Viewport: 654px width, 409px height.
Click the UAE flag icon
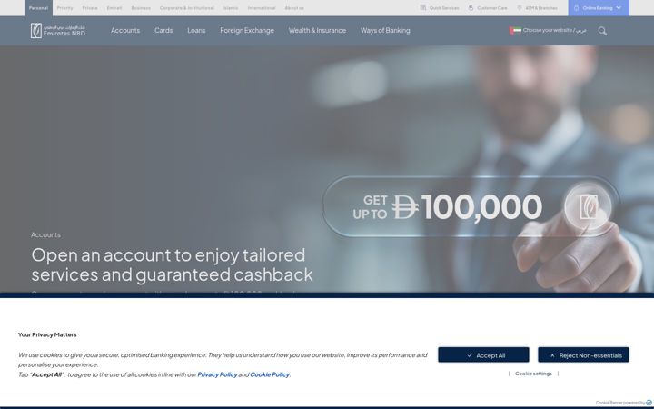[515, 31]
